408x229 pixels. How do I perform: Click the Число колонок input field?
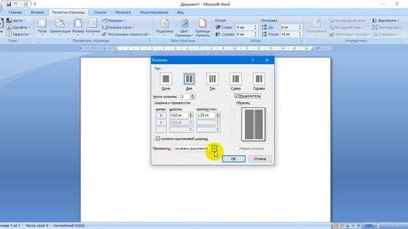[186, 97]
